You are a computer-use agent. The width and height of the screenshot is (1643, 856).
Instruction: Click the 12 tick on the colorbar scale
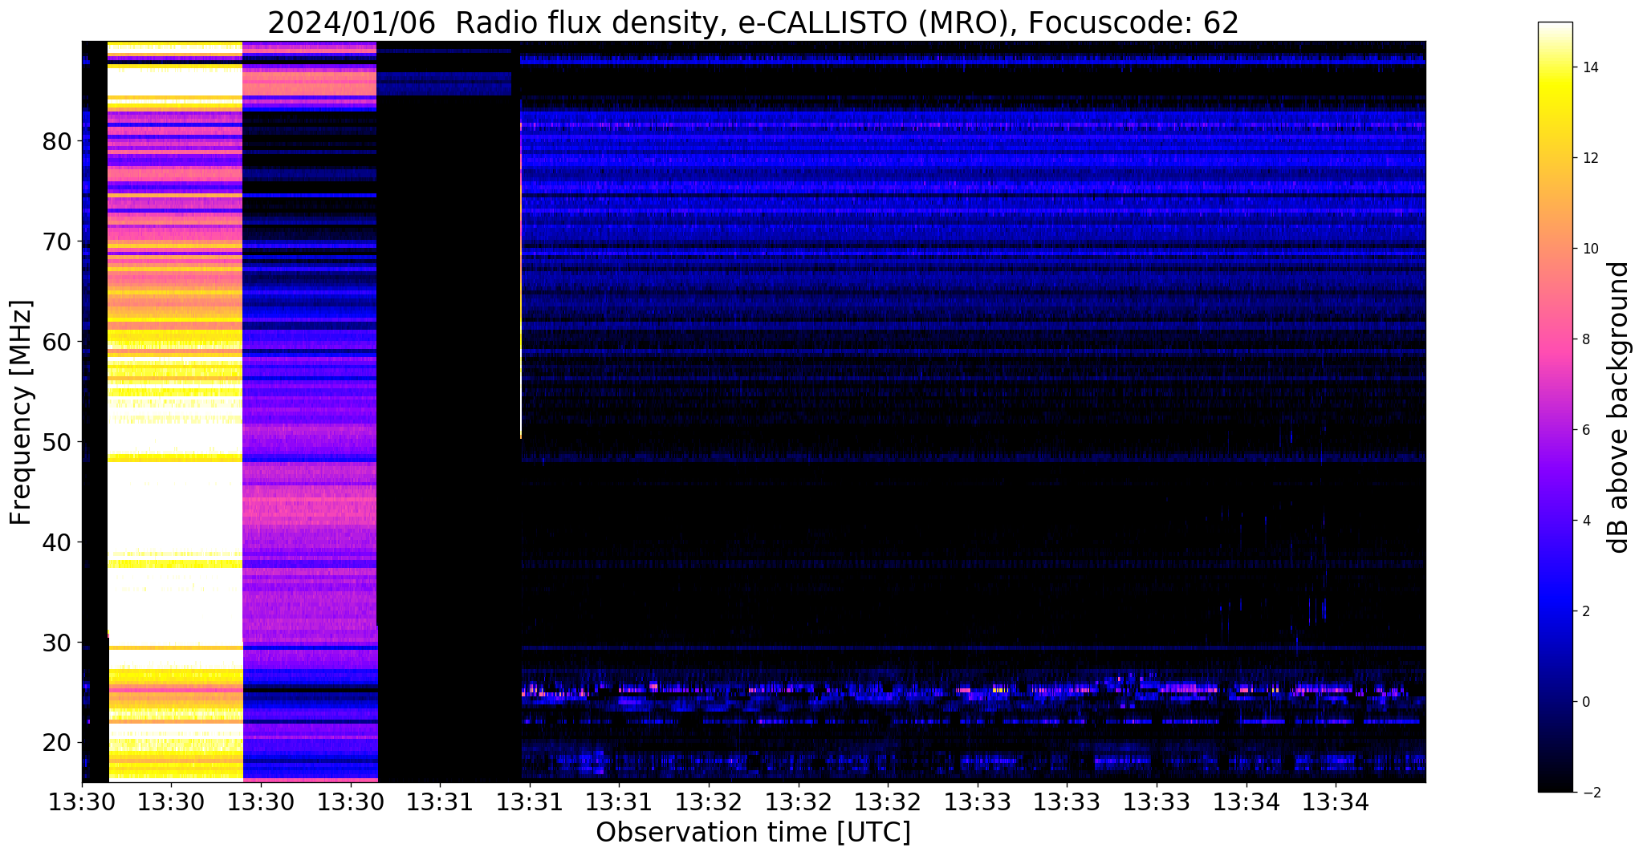click(1589, 158)
